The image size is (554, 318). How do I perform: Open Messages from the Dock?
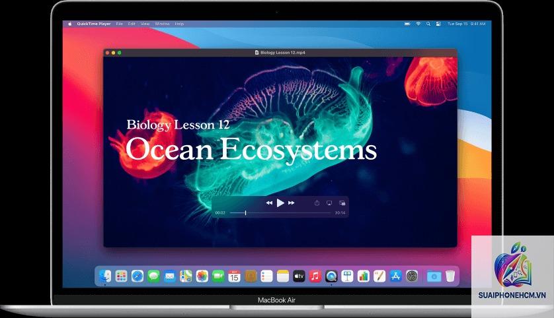click(153, 276)
